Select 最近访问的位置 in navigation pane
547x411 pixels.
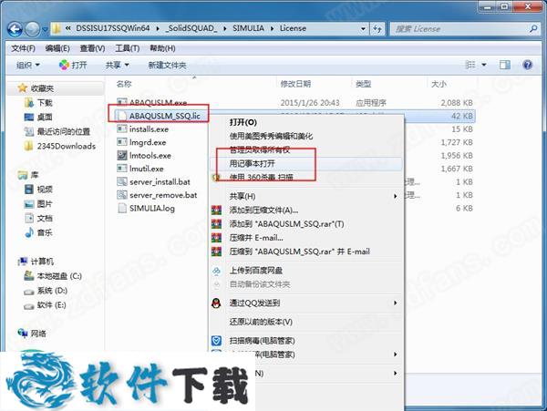63,131
